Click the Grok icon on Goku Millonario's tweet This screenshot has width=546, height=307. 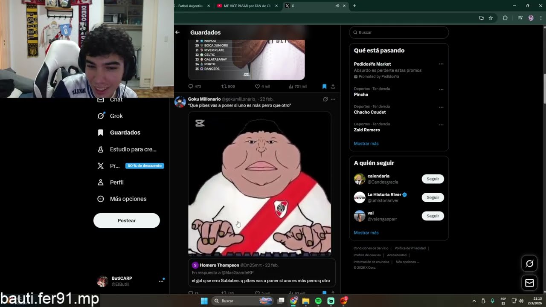point(325,99)
